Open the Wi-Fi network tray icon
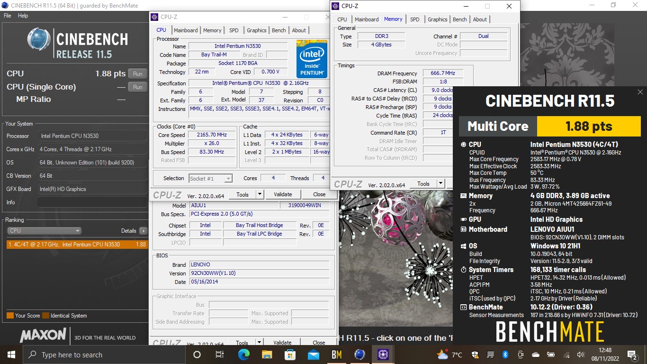The width and height of the screenshot is (647, 364). tap(566, 355)
